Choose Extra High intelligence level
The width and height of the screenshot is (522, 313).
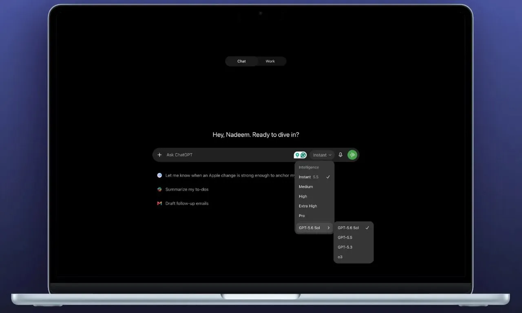[x=314, y=206]
